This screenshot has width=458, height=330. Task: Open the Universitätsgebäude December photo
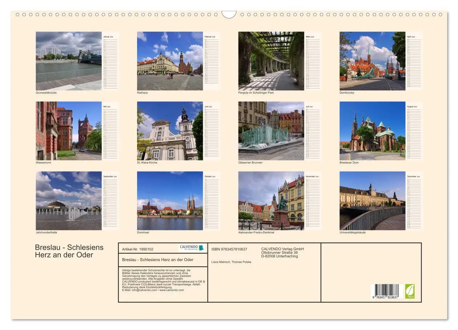(373, 201)
